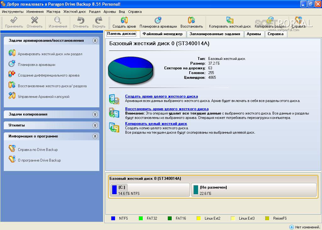Expand the Утилиты panel

(95, 125)
